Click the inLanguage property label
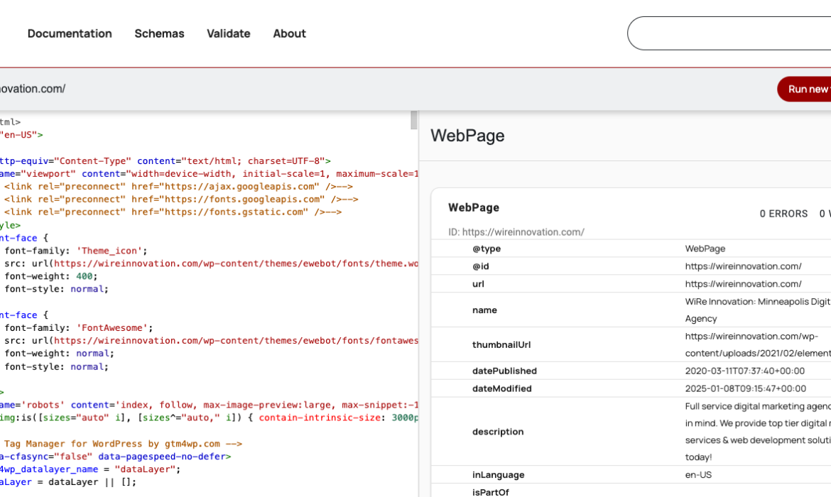 (498, 474)
